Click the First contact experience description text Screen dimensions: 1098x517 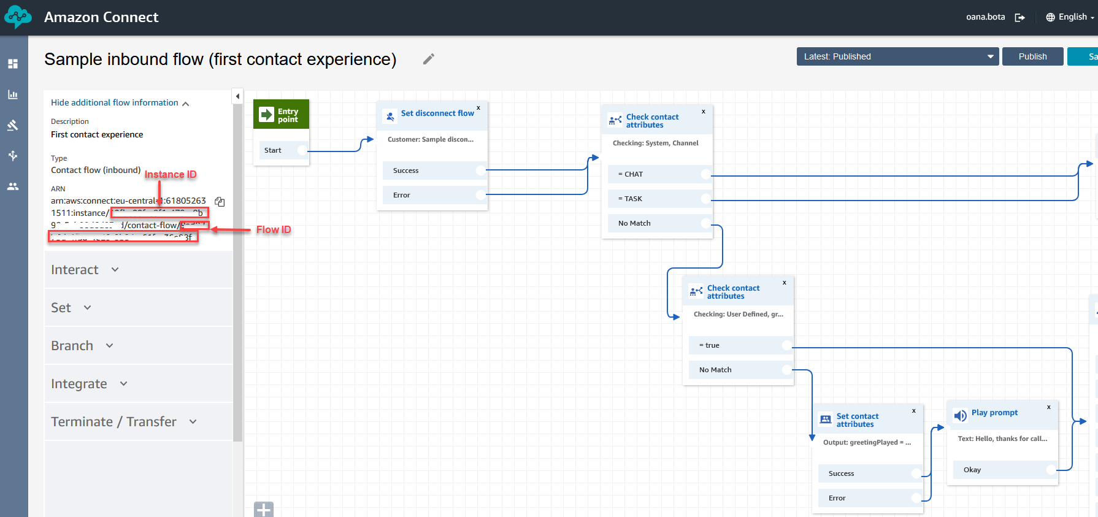pyautogui.click(x=97, y=135)
